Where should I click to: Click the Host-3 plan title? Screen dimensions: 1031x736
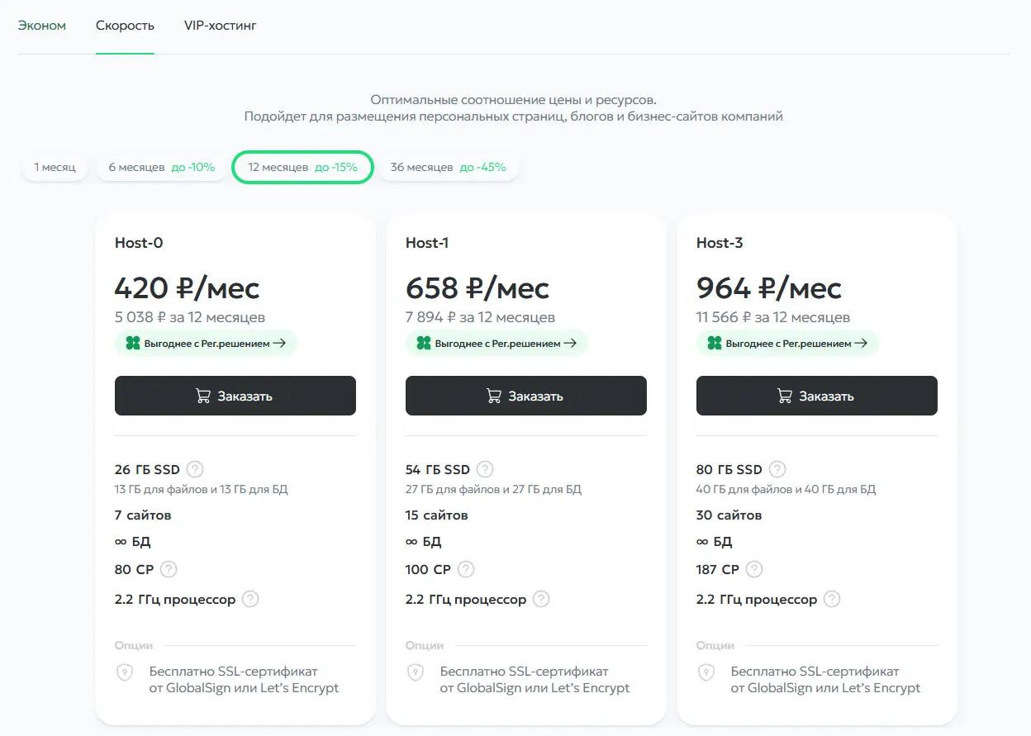[x=720, y=243]
